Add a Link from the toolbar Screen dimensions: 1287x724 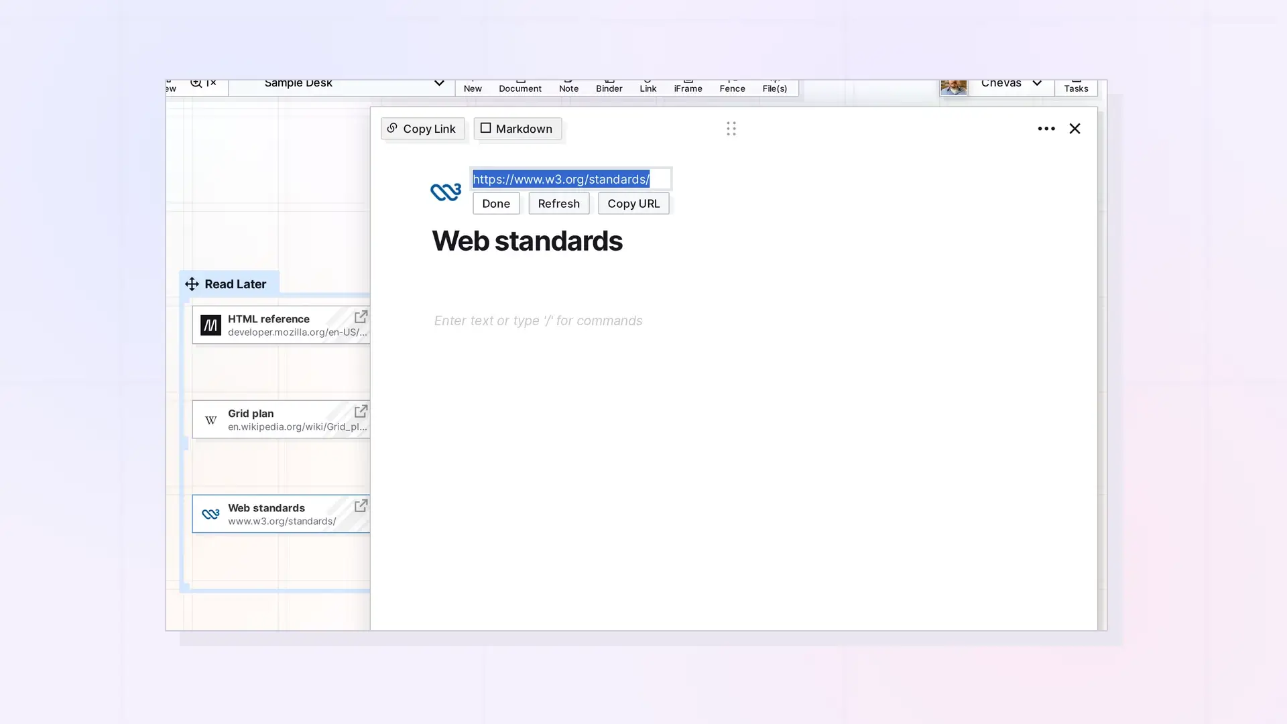pos(648,87)
